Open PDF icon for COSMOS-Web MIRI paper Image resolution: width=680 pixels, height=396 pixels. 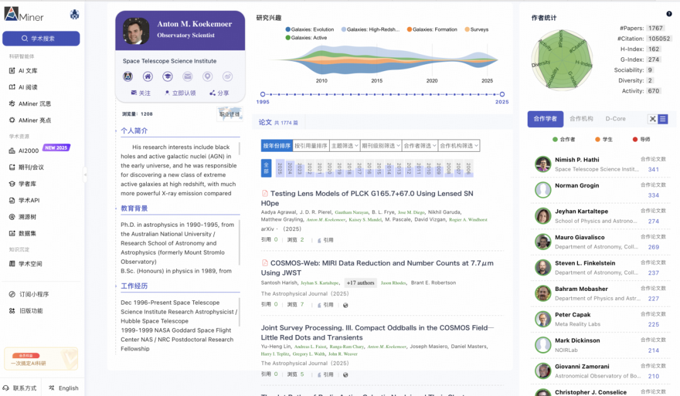264,263
